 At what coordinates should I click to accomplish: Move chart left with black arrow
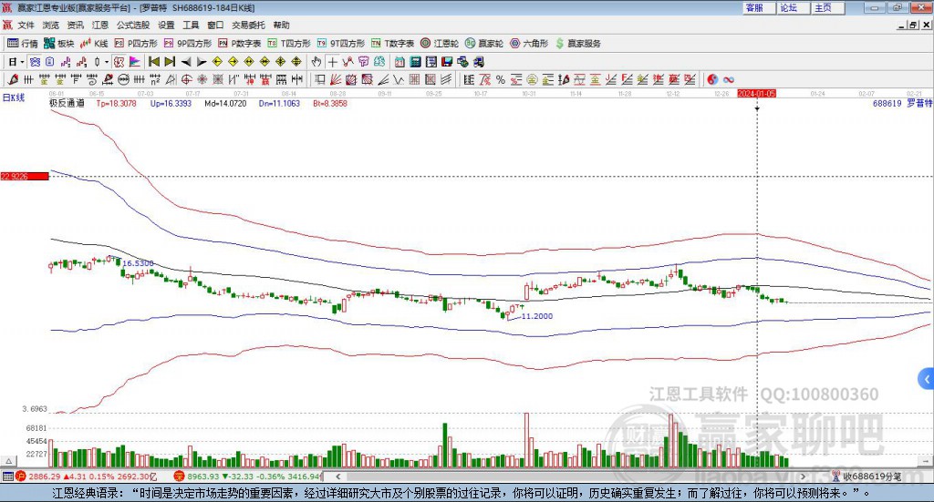186,62
